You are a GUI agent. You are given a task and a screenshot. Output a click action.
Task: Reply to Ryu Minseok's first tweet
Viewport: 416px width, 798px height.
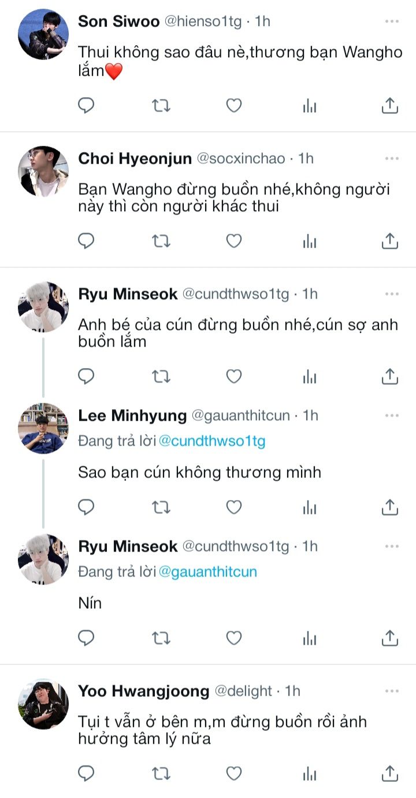(86, 377)
